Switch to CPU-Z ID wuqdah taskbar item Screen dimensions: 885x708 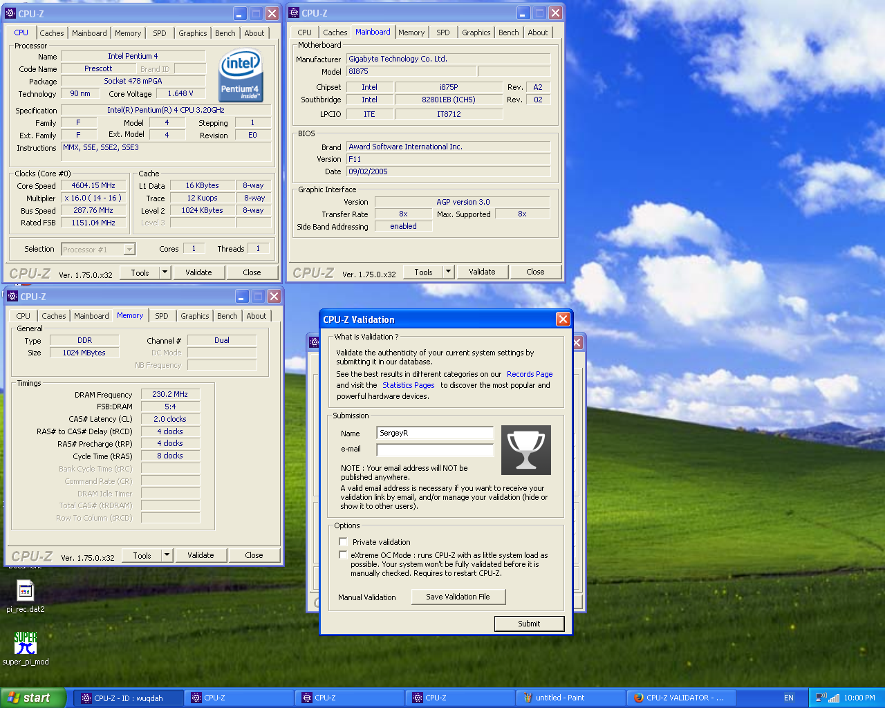coord(129,698)
